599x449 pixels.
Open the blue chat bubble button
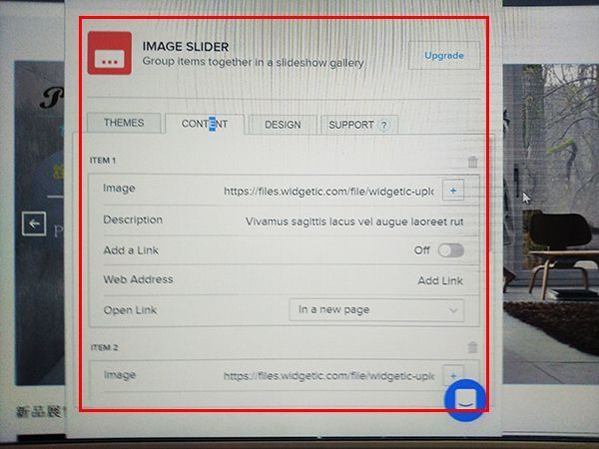coord(465,400)
